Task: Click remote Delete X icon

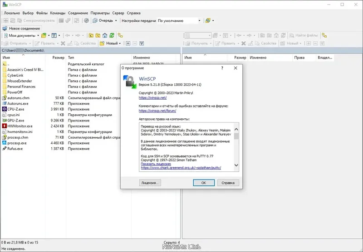Action: tap(243, 43)
